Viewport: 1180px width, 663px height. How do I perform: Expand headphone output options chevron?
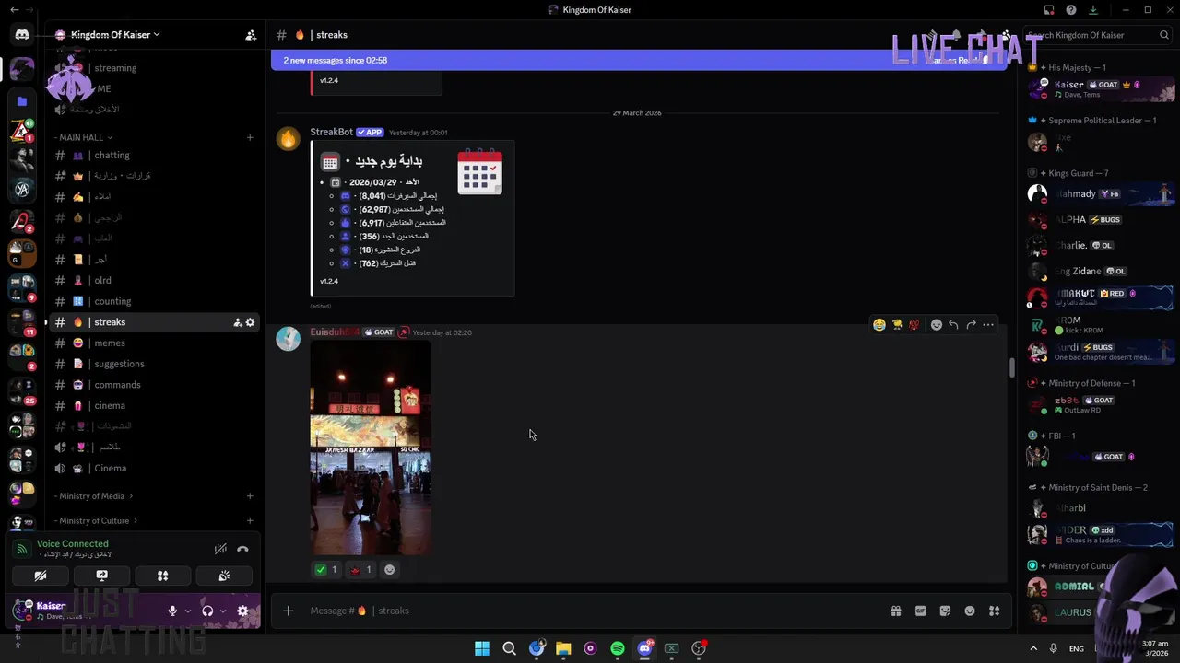point(223,611)
